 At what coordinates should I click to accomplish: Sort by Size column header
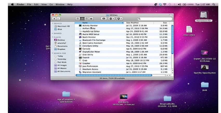[161, 23]
